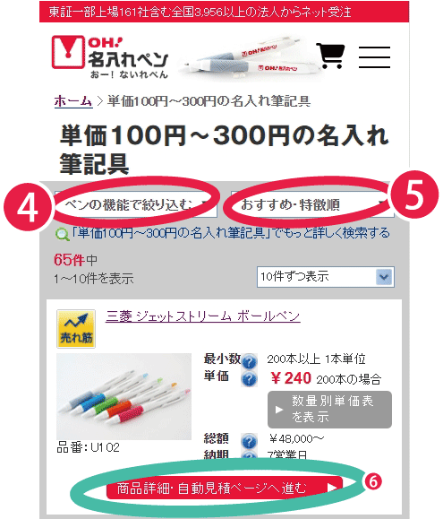Click the Jetstream pen product image
This screenshot has width=443, height=519.
click(x=124, y=396)
